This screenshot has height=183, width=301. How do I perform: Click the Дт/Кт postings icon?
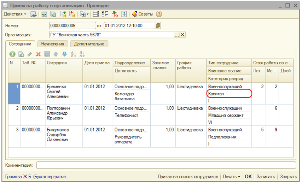115,14
